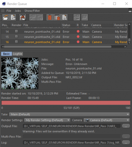Enable the Render checkbox for job 16
This screenshot has height=147, width=132.
16,42
